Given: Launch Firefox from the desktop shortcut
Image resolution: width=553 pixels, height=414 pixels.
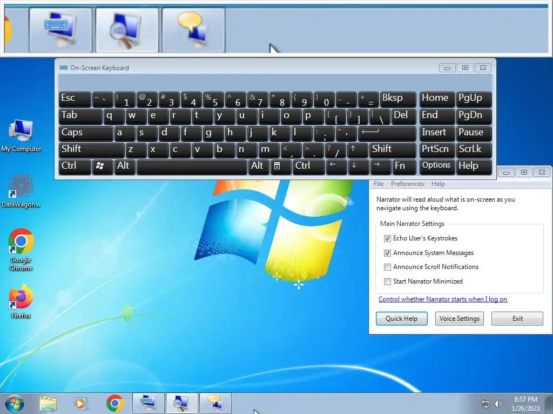Looking at the screenshot, I should pos(21,302).
